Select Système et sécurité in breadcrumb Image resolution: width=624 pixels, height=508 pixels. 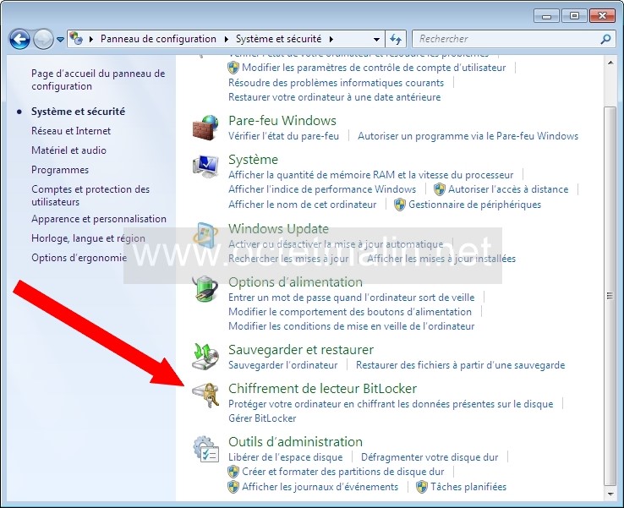[278, 39]
